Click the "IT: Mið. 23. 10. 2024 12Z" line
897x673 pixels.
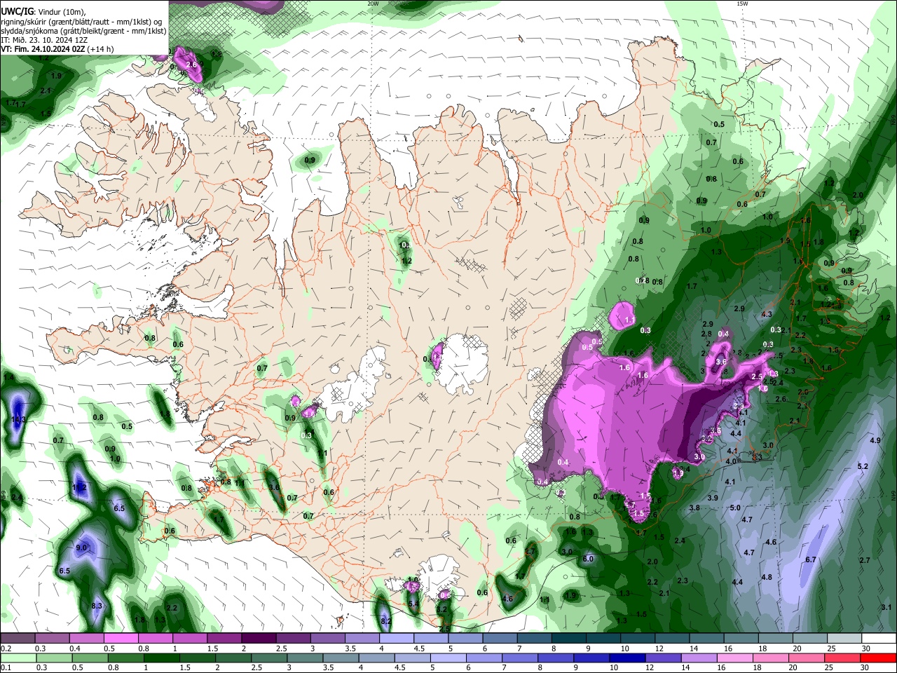coord(43,40)
